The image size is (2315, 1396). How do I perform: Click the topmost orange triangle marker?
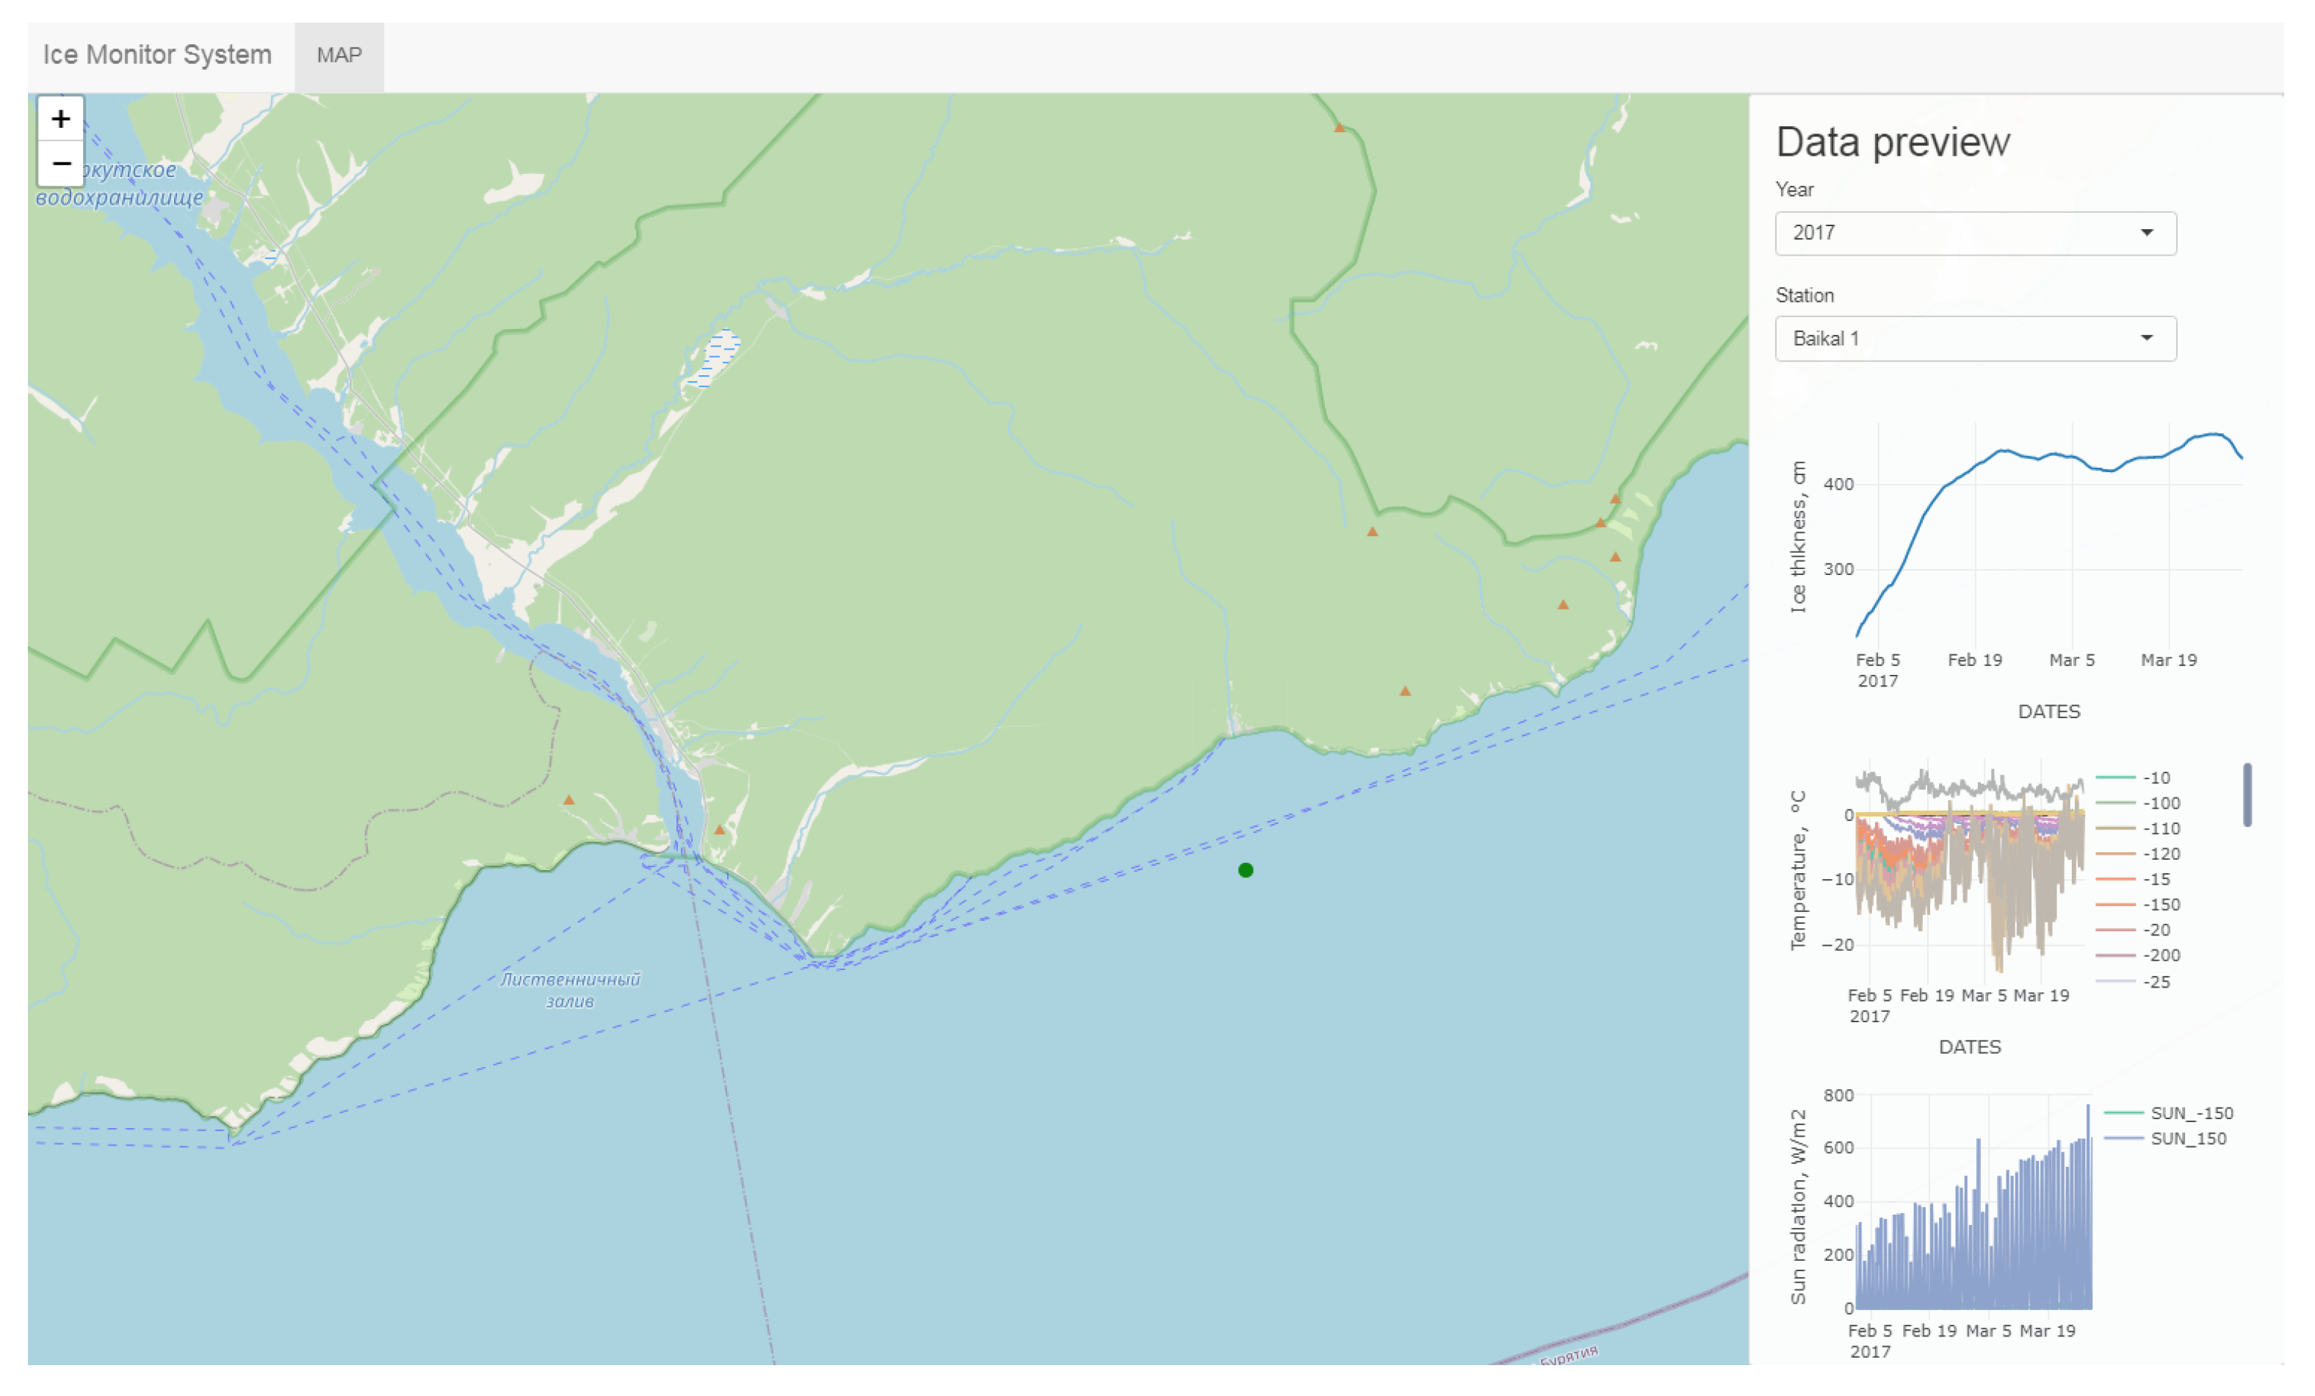click(1339, 128)
